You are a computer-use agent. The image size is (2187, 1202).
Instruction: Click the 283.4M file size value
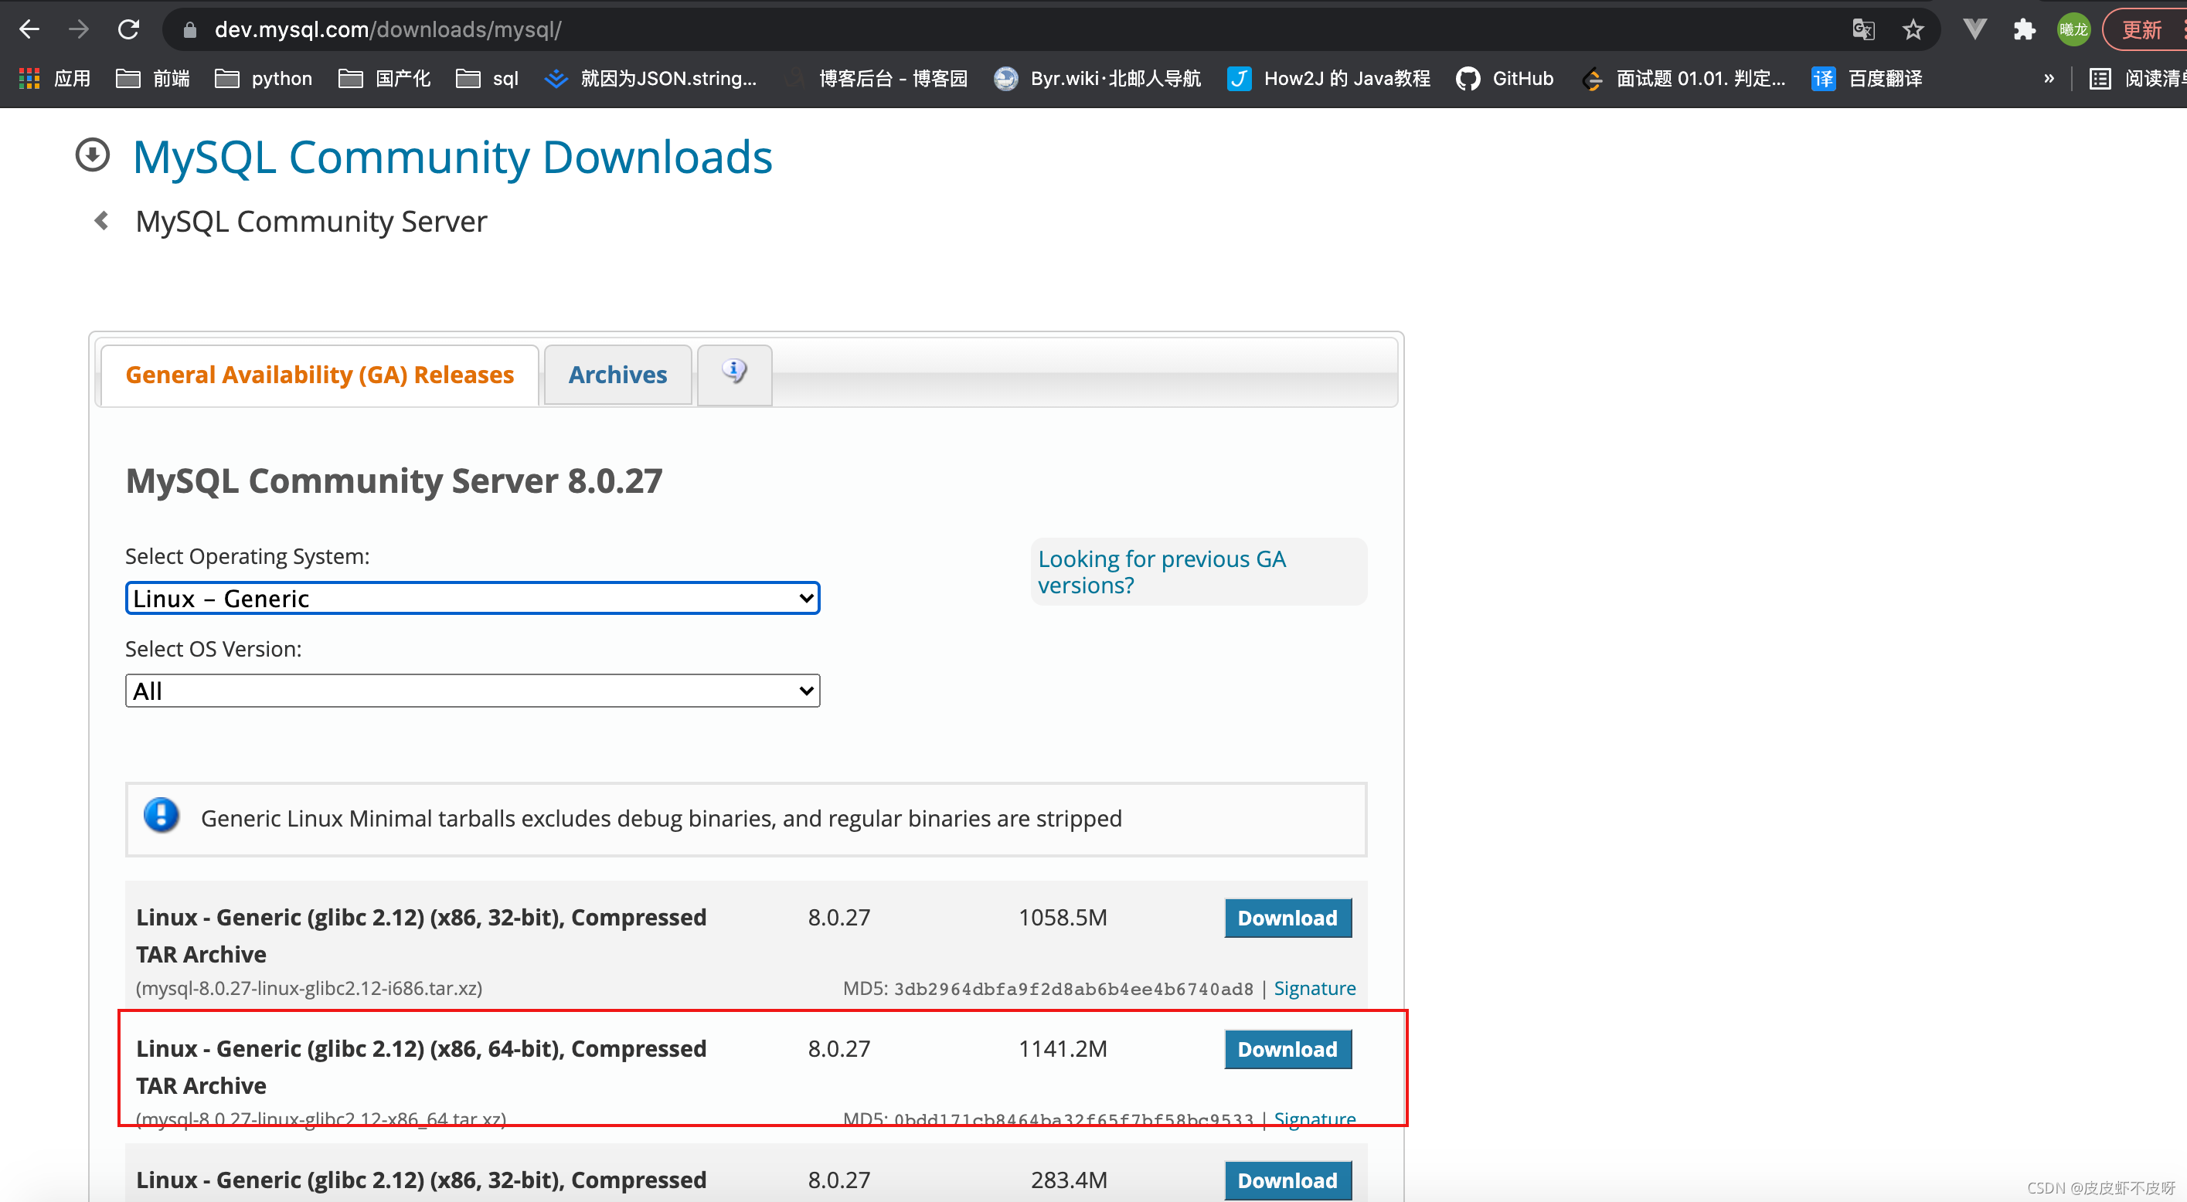point(1068,1180)
